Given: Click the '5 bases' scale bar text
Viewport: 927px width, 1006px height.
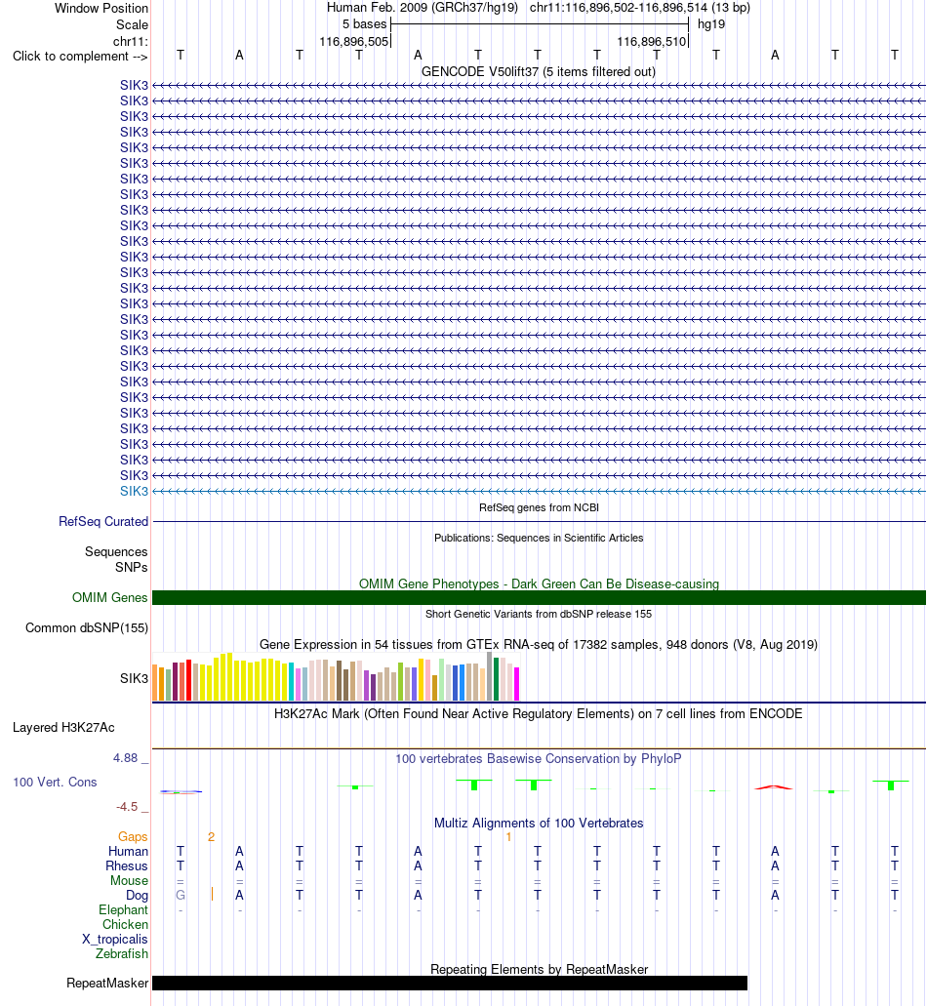Looking at the screenshot, I should pyautogui.click(x=364, y=24).
